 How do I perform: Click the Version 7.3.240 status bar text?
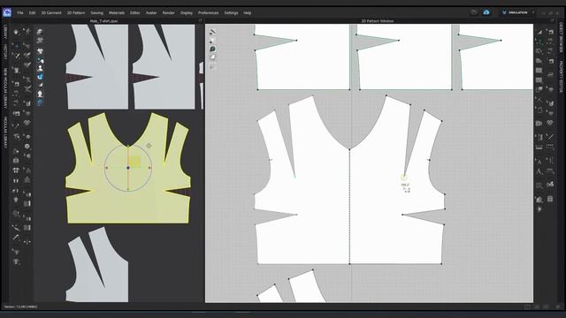pos(21,307)
